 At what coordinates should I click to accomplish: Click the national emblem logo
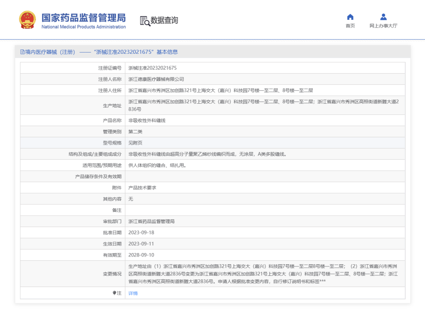[x=27, y=20]
